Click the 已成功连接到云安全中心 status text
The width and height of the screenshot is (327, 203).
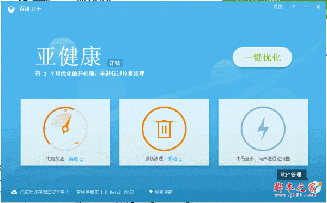pos(45,192)
